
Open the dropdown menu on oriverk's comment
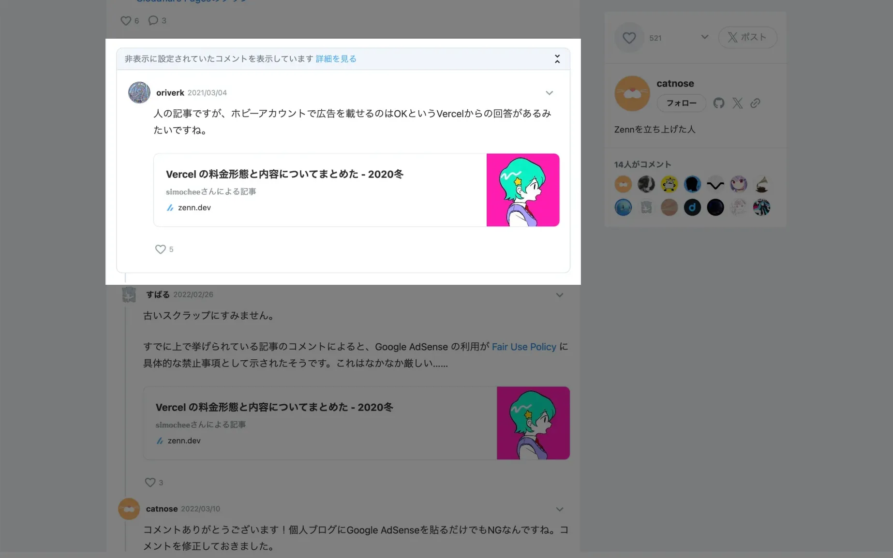coord(550,93)
